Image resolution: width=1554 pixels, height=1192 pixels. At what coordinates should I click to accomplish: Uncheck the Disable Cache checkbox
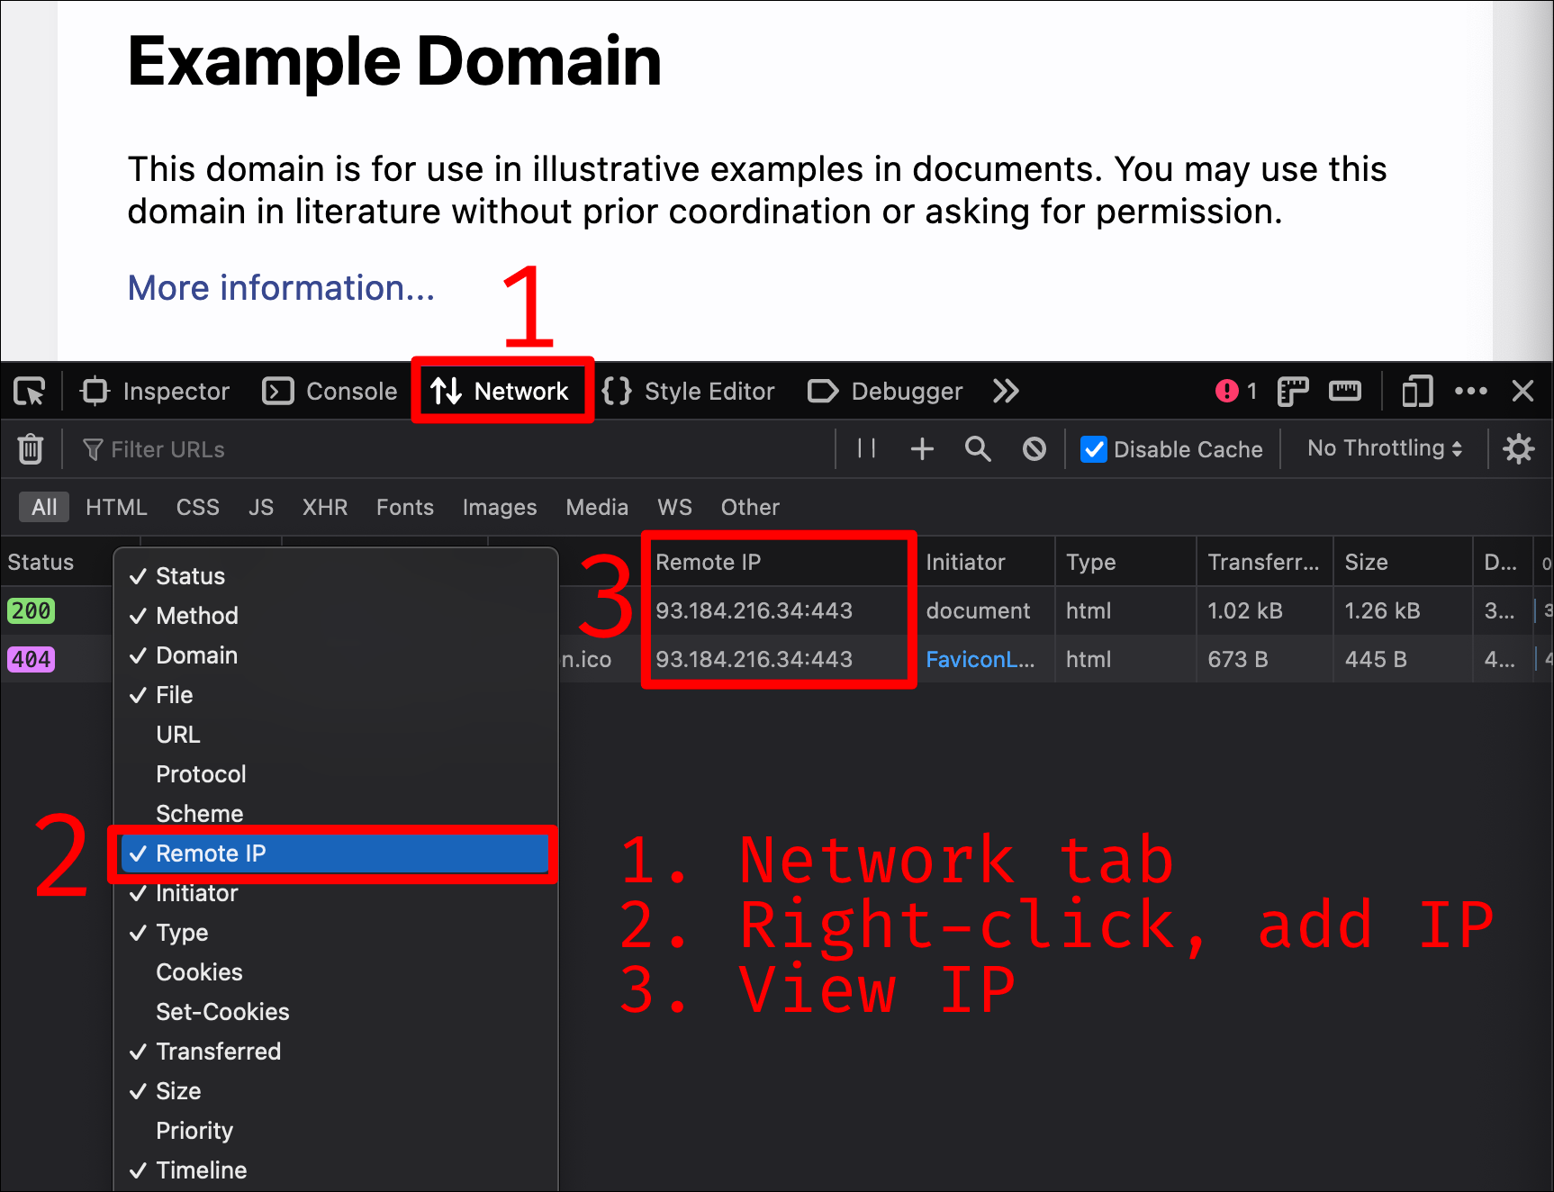(1094, 448)
